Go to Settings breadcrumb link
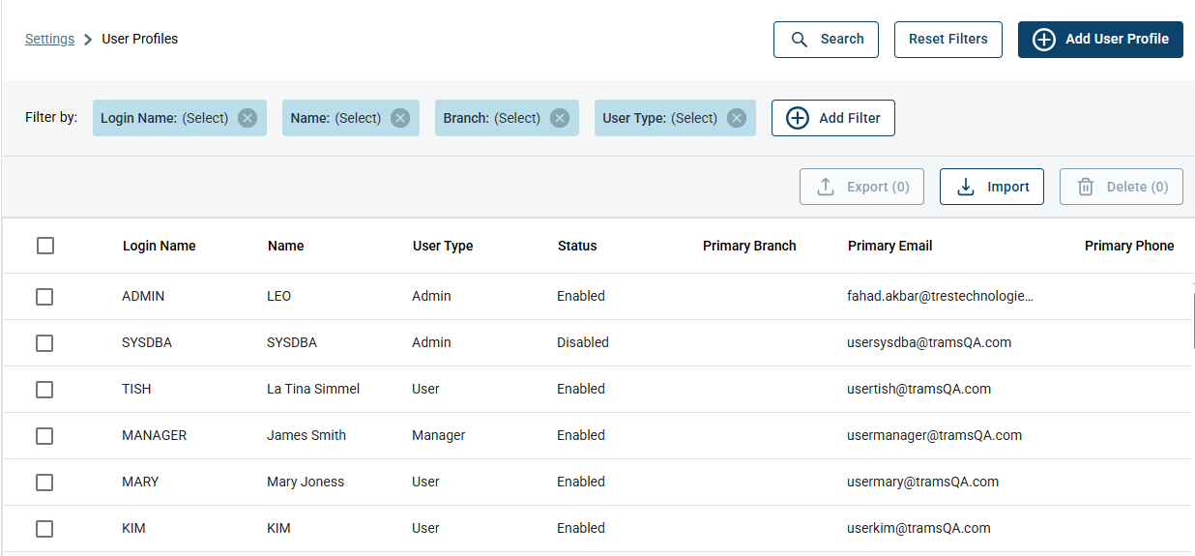Screen dimensions: 1195x556 pos(49,39)
